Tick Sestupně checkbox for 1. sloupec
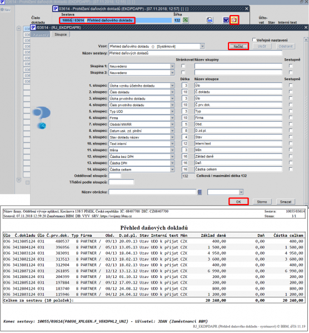309x333 pixels. pos(291,86)
